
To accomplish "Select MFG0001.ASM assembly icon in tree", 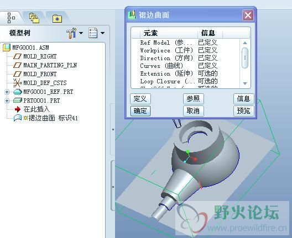I will pyautogui.click(x=7, y=47).
